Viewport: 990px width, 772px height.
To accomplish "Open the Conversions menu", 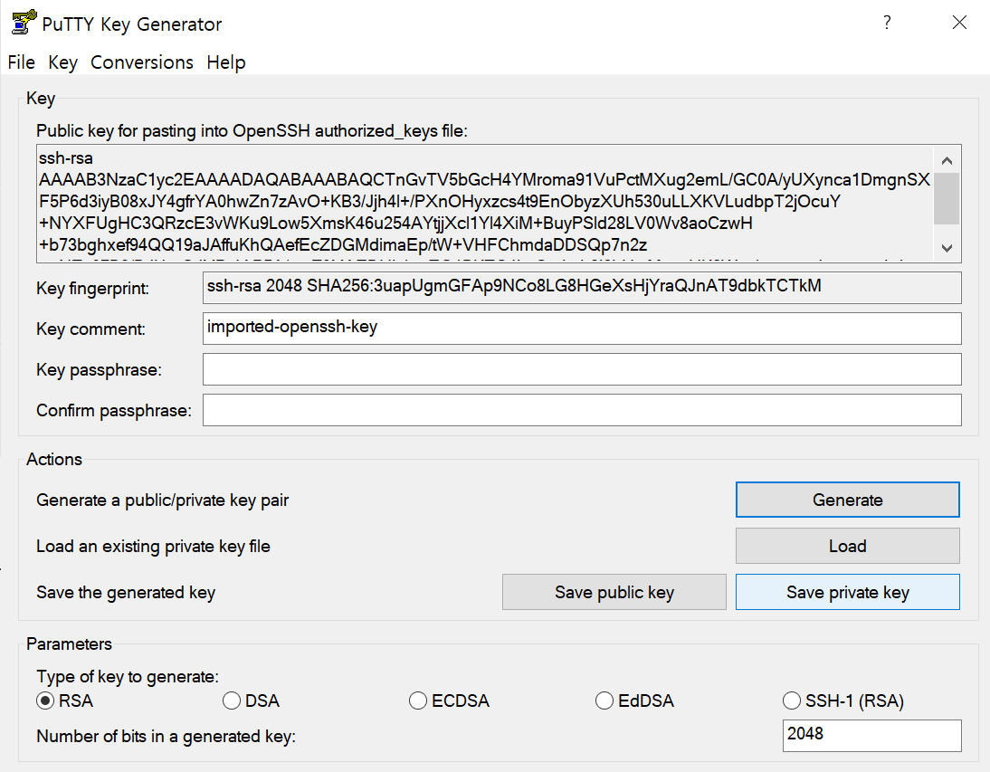I will (141, 62).
